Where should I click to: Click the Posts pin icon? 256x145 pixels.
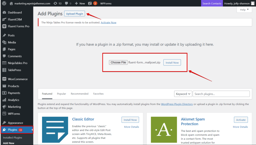click(x=4, y=35)
